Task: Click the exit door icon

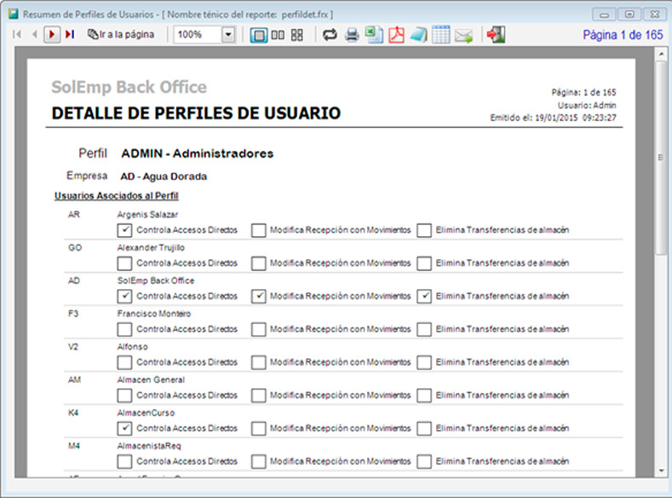Action: point(497,35)
